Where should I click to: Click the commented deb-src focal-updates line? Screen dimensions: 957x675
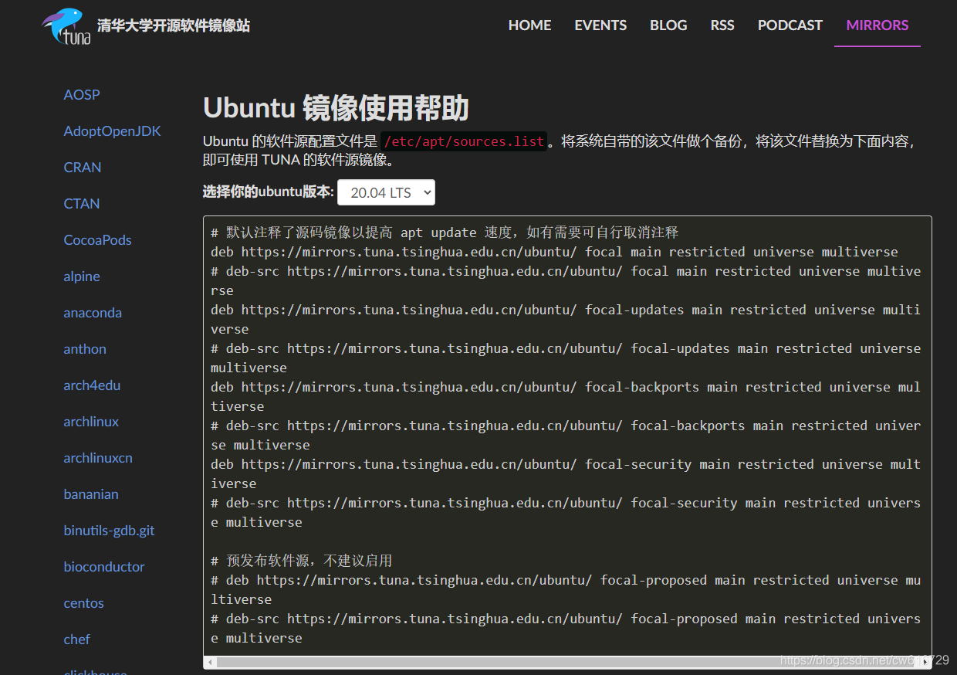566,358
